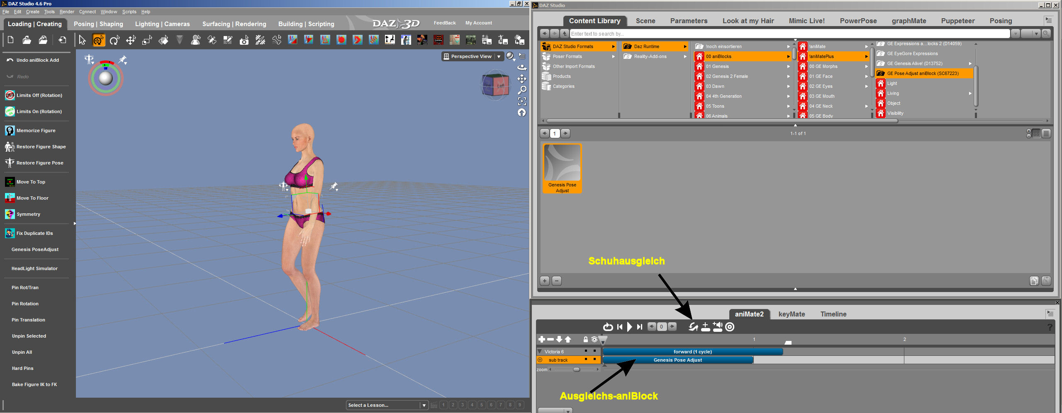Skip to the aniMate end with the skip button
The width and height of the screenshot is (1062, 413).
[x=639, y=327]
